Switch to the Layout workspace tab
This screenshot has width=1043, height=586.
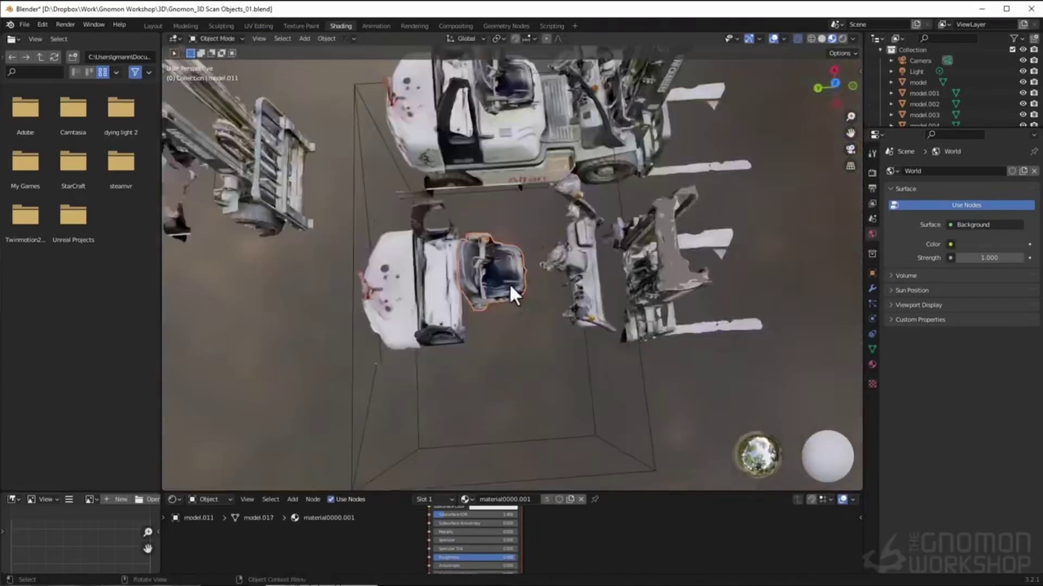coord(153,26)
